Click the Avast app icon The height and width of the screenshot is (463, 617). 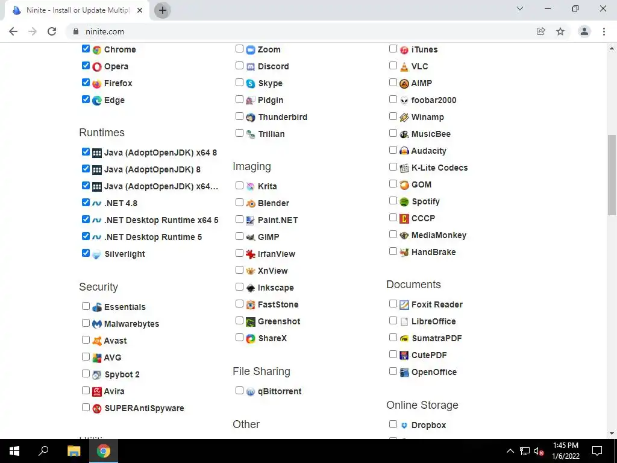(x=97, y=341)
